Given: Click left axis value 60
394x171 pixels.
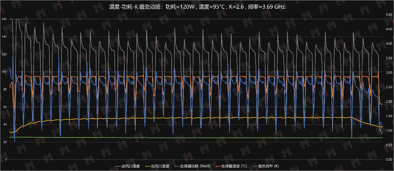Looking at the screenshot, I should point(5,107).
